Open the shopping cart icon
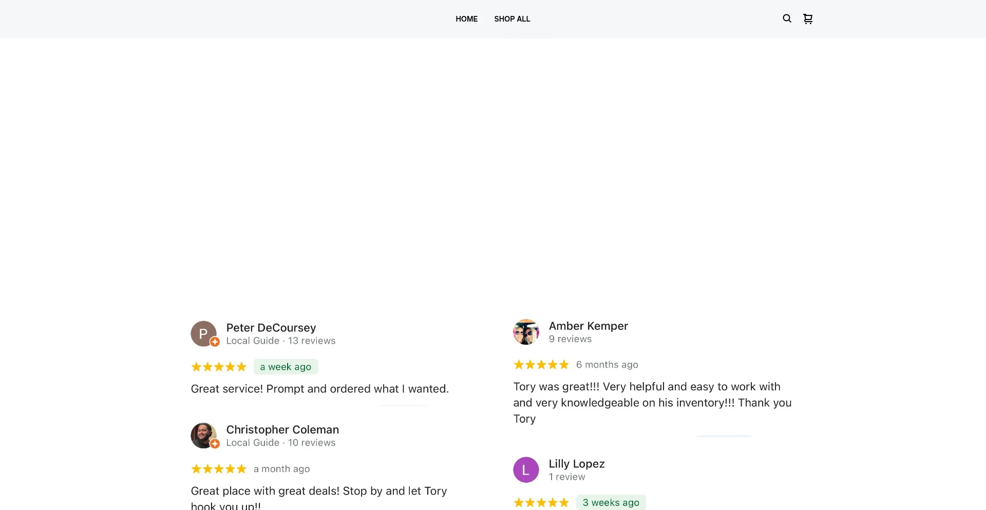The height and width of the screenshot is (510, 986). click(x=808, y=19)
